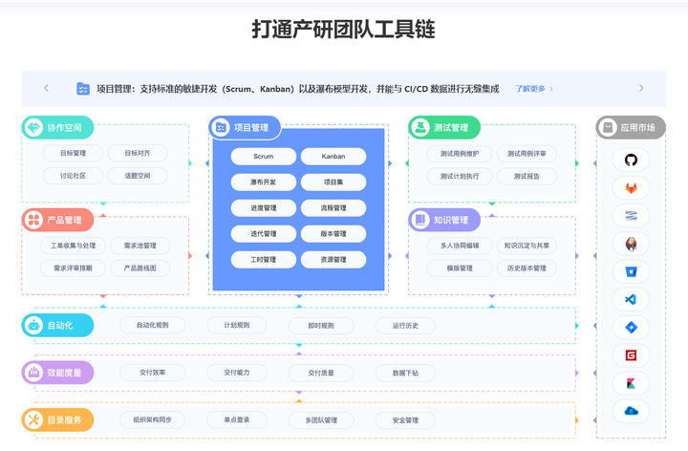The image size is (688, 451).
Task: Select the 交付效率 pill
Action: coord(152,373)
